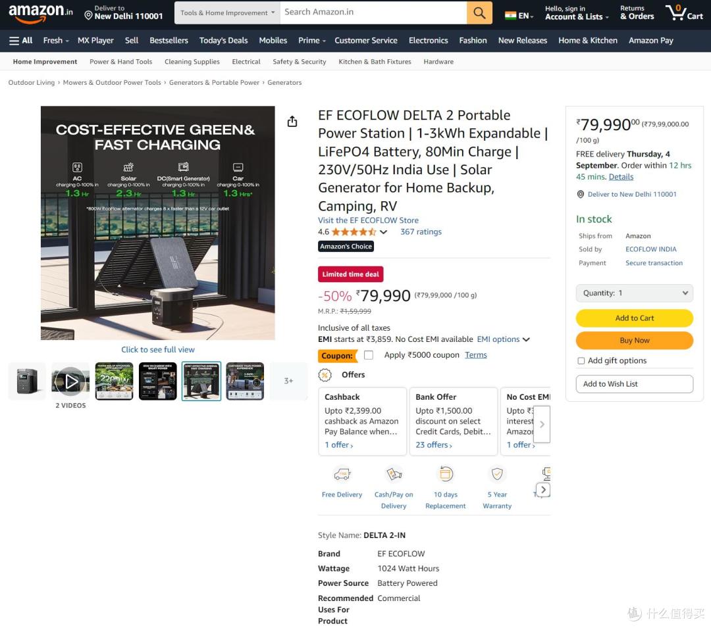Click the Amazon.in logo
The image size is (711, 628).
pos(40,13)
